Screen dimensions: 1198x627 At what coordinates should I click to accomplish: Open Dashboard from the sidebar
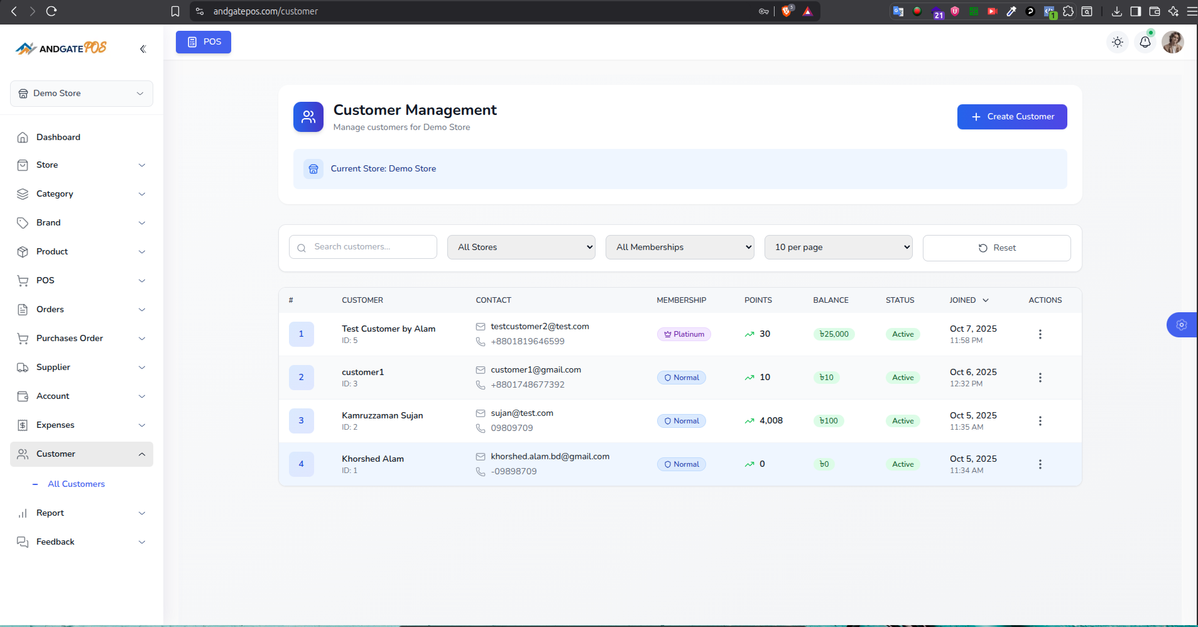(x=58, y=137)
